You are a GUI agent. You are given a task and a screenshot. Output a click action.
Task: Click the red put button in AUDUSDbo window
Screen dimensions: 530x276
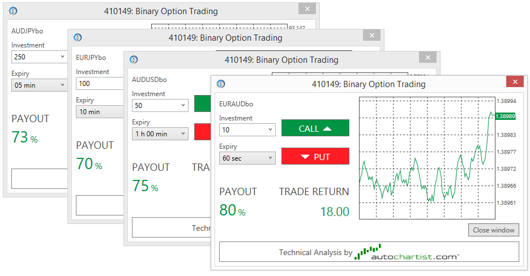click(x=203, y=132)
